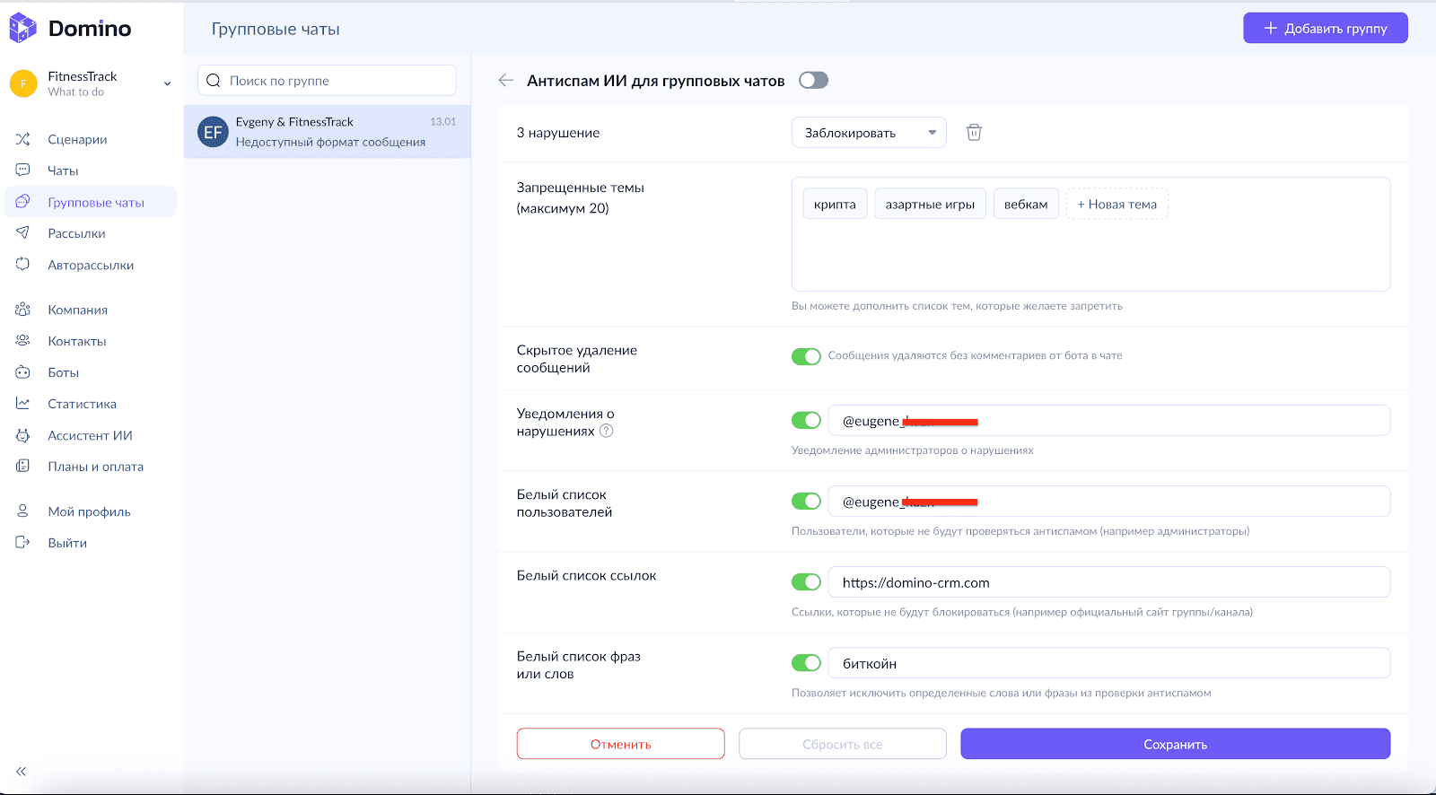
Task: Click the Белый список фраз input field
Action: click(x=1108, y=664)
